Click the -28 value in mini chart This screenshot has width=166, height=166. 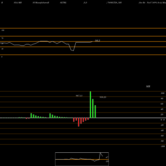pos(107,161)
